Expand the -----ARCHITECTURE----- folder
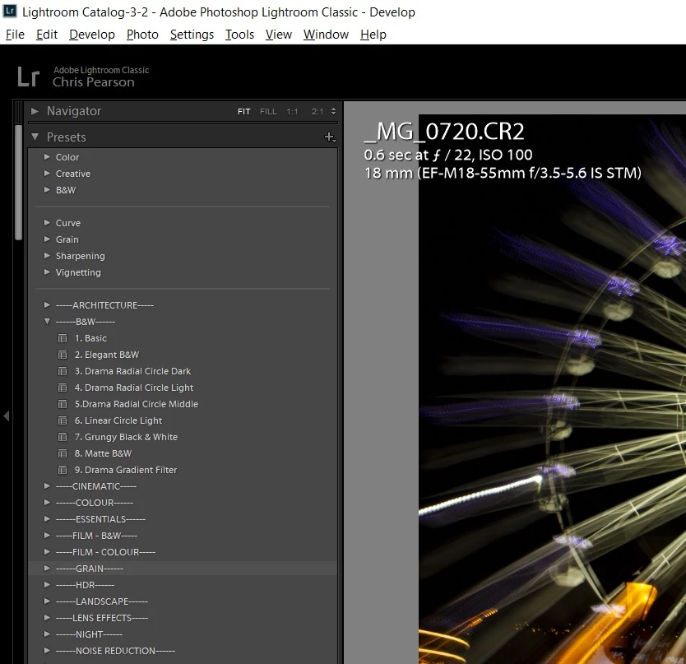686x664 pixels. pos(47,304)
